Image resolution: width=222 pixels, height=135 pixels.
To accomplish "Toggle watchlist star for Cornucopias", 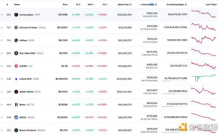I will [2, 15].
